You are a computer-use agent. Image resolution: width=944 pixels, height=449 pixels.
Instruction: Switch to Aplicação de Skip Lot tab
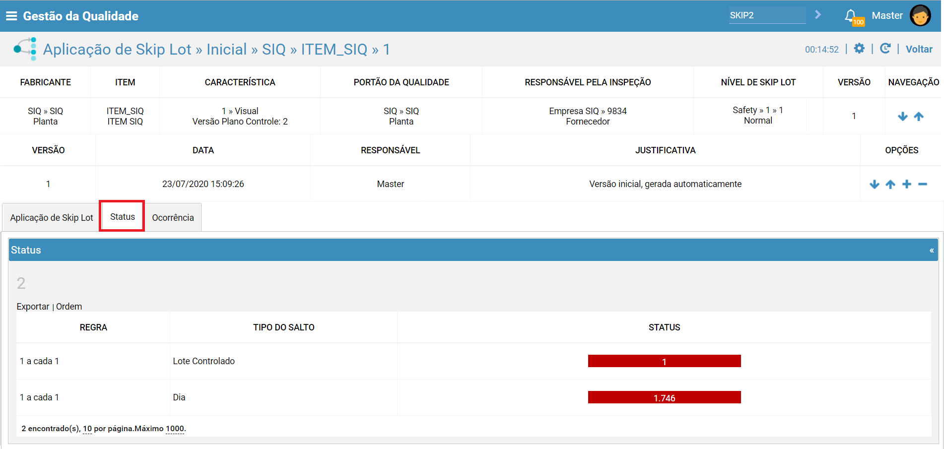click(52, 217)
